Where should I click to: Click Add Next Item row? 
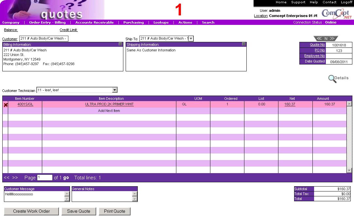point(109,111)
